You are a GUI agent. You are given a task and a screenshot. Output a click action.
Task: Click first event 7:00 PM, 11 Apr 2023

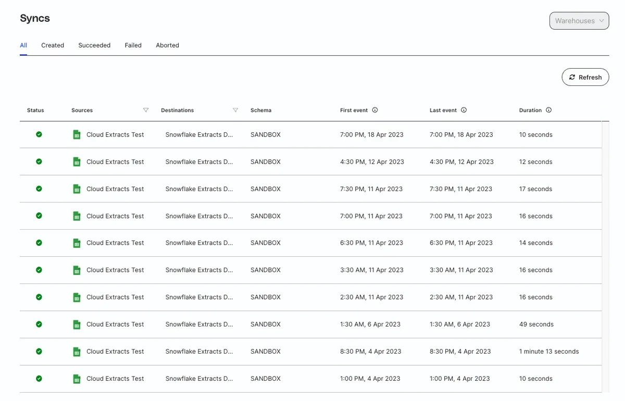(x=371, y=216)
